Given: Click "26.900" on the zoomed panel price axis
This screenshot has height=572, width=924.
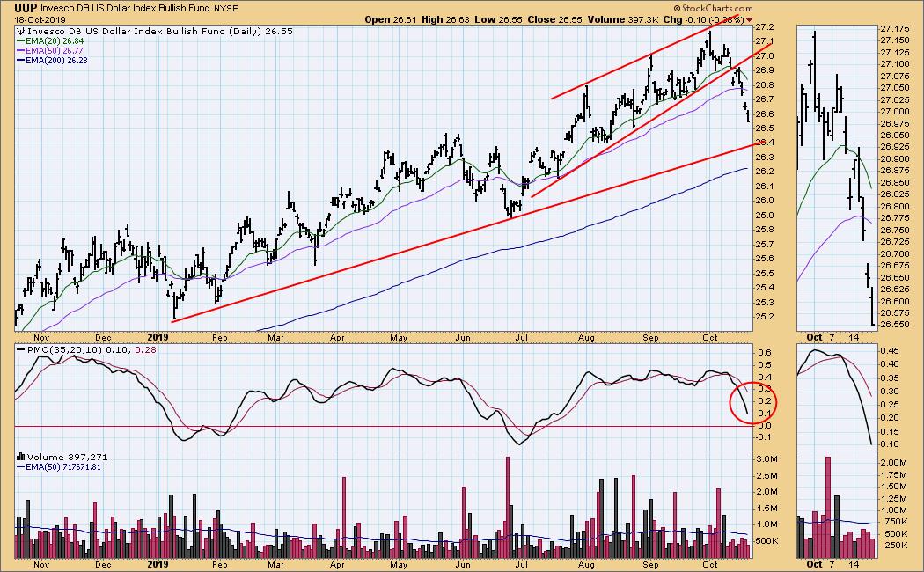Looking at the screenshot, I should click(x=895, y=159).
